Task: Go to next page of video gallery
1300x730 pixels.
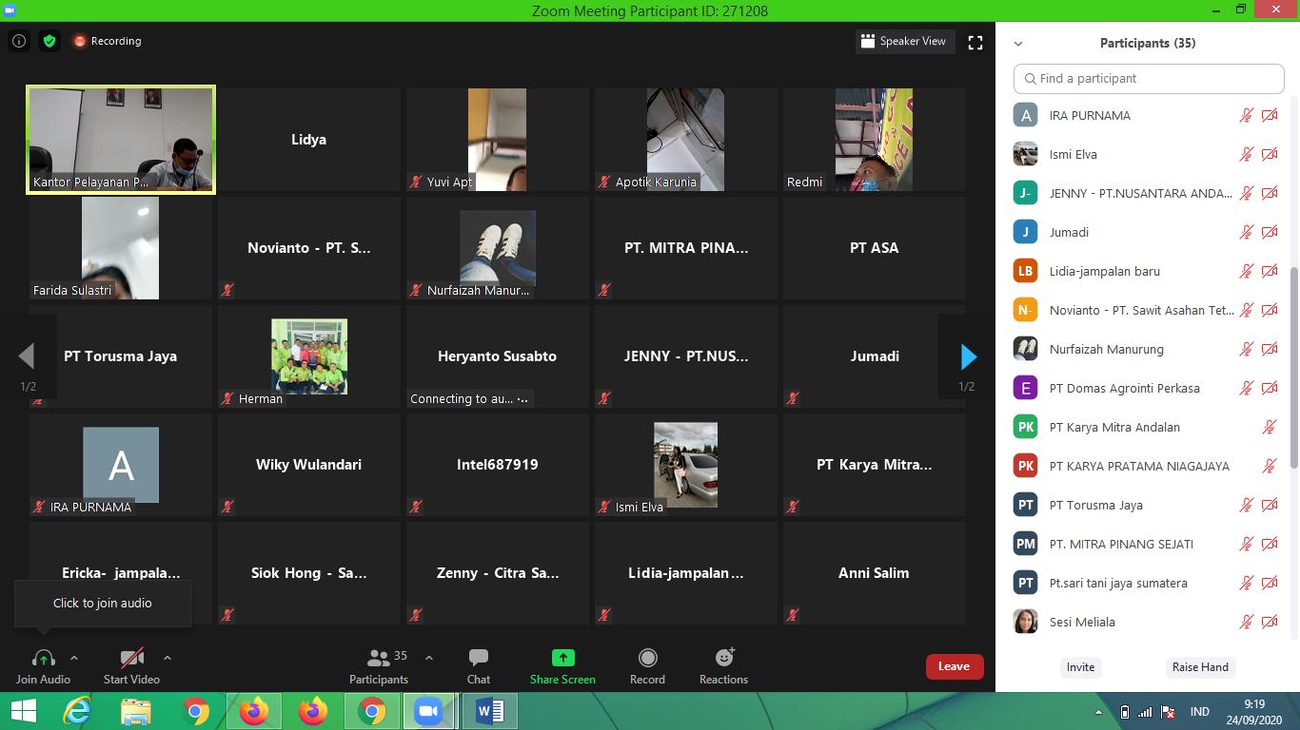Action: (968, 356)
